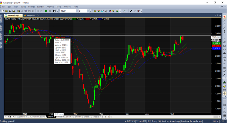Switch to Sheet 5 tab
The image size is (228, 123).
point(69,117)
